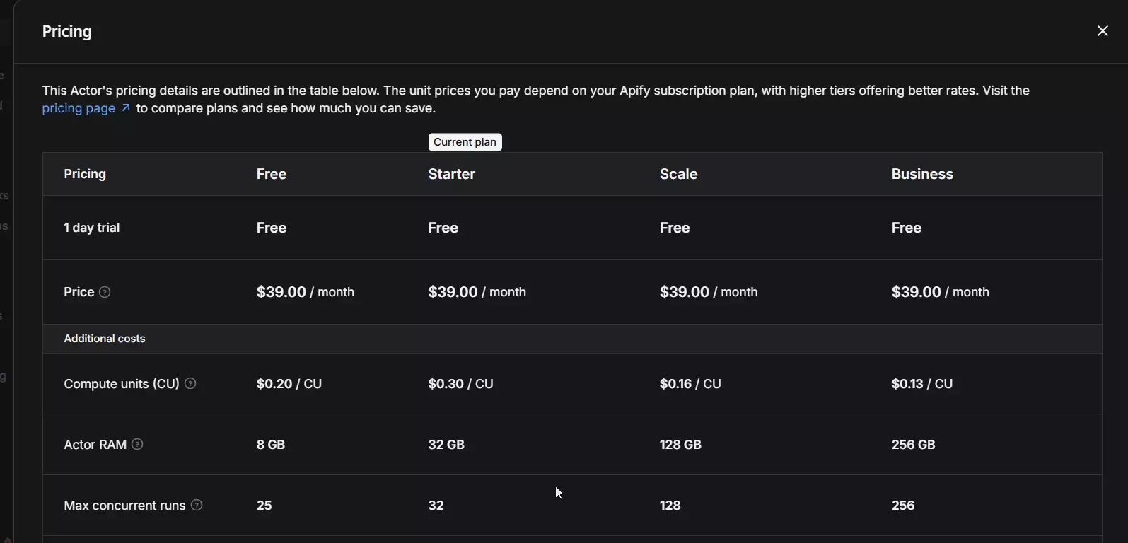
Task: Click the Starter column's Free trial value
Action: pyautogui.click(x=443, y=228)
